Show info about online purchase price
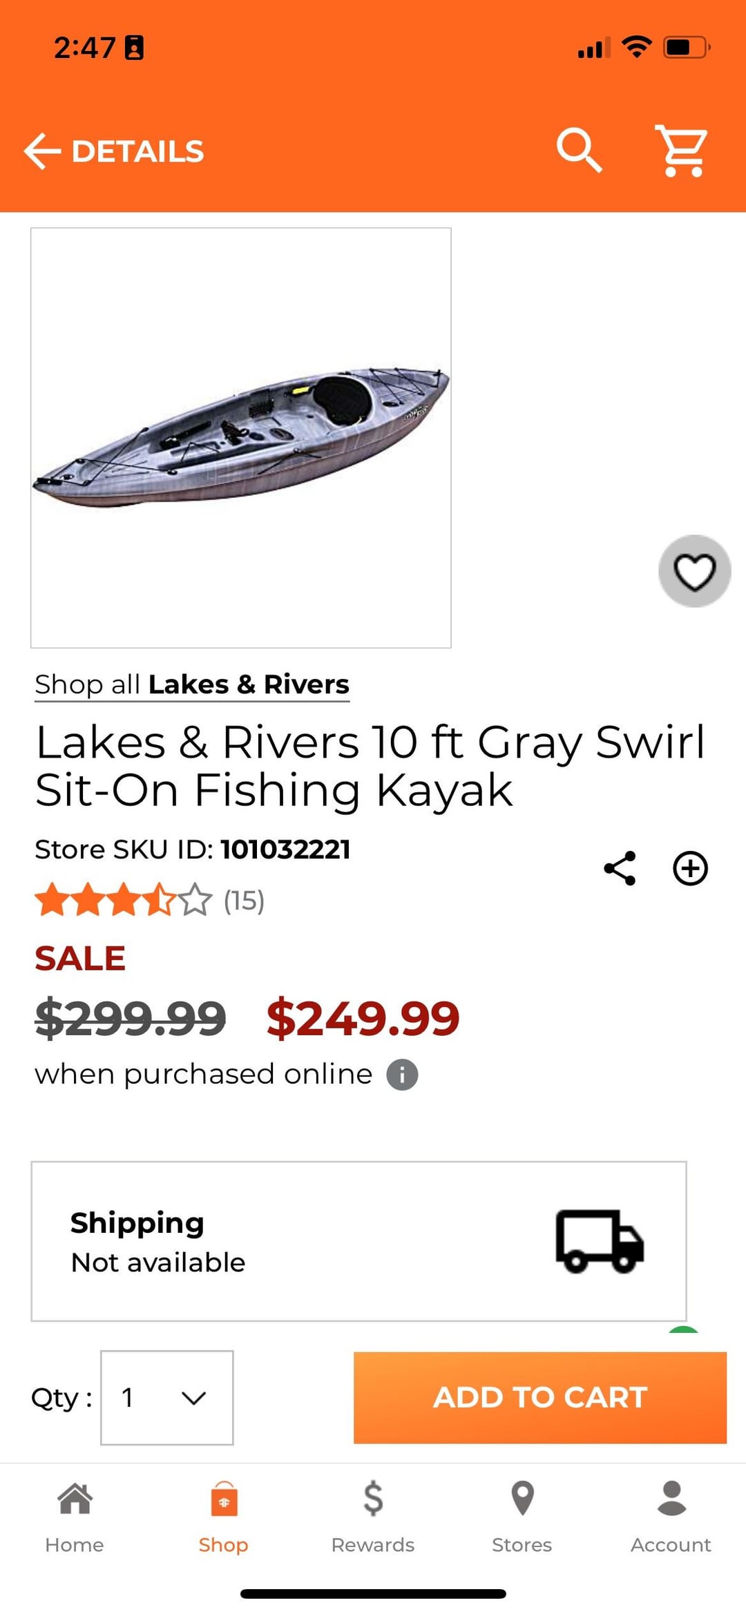Image resolution: width=746 pixels, height=1614 pixels. pos(402,1075)
